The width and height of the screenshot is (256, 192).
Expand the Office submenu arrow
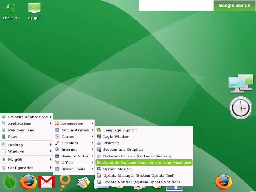coord(92,163)
